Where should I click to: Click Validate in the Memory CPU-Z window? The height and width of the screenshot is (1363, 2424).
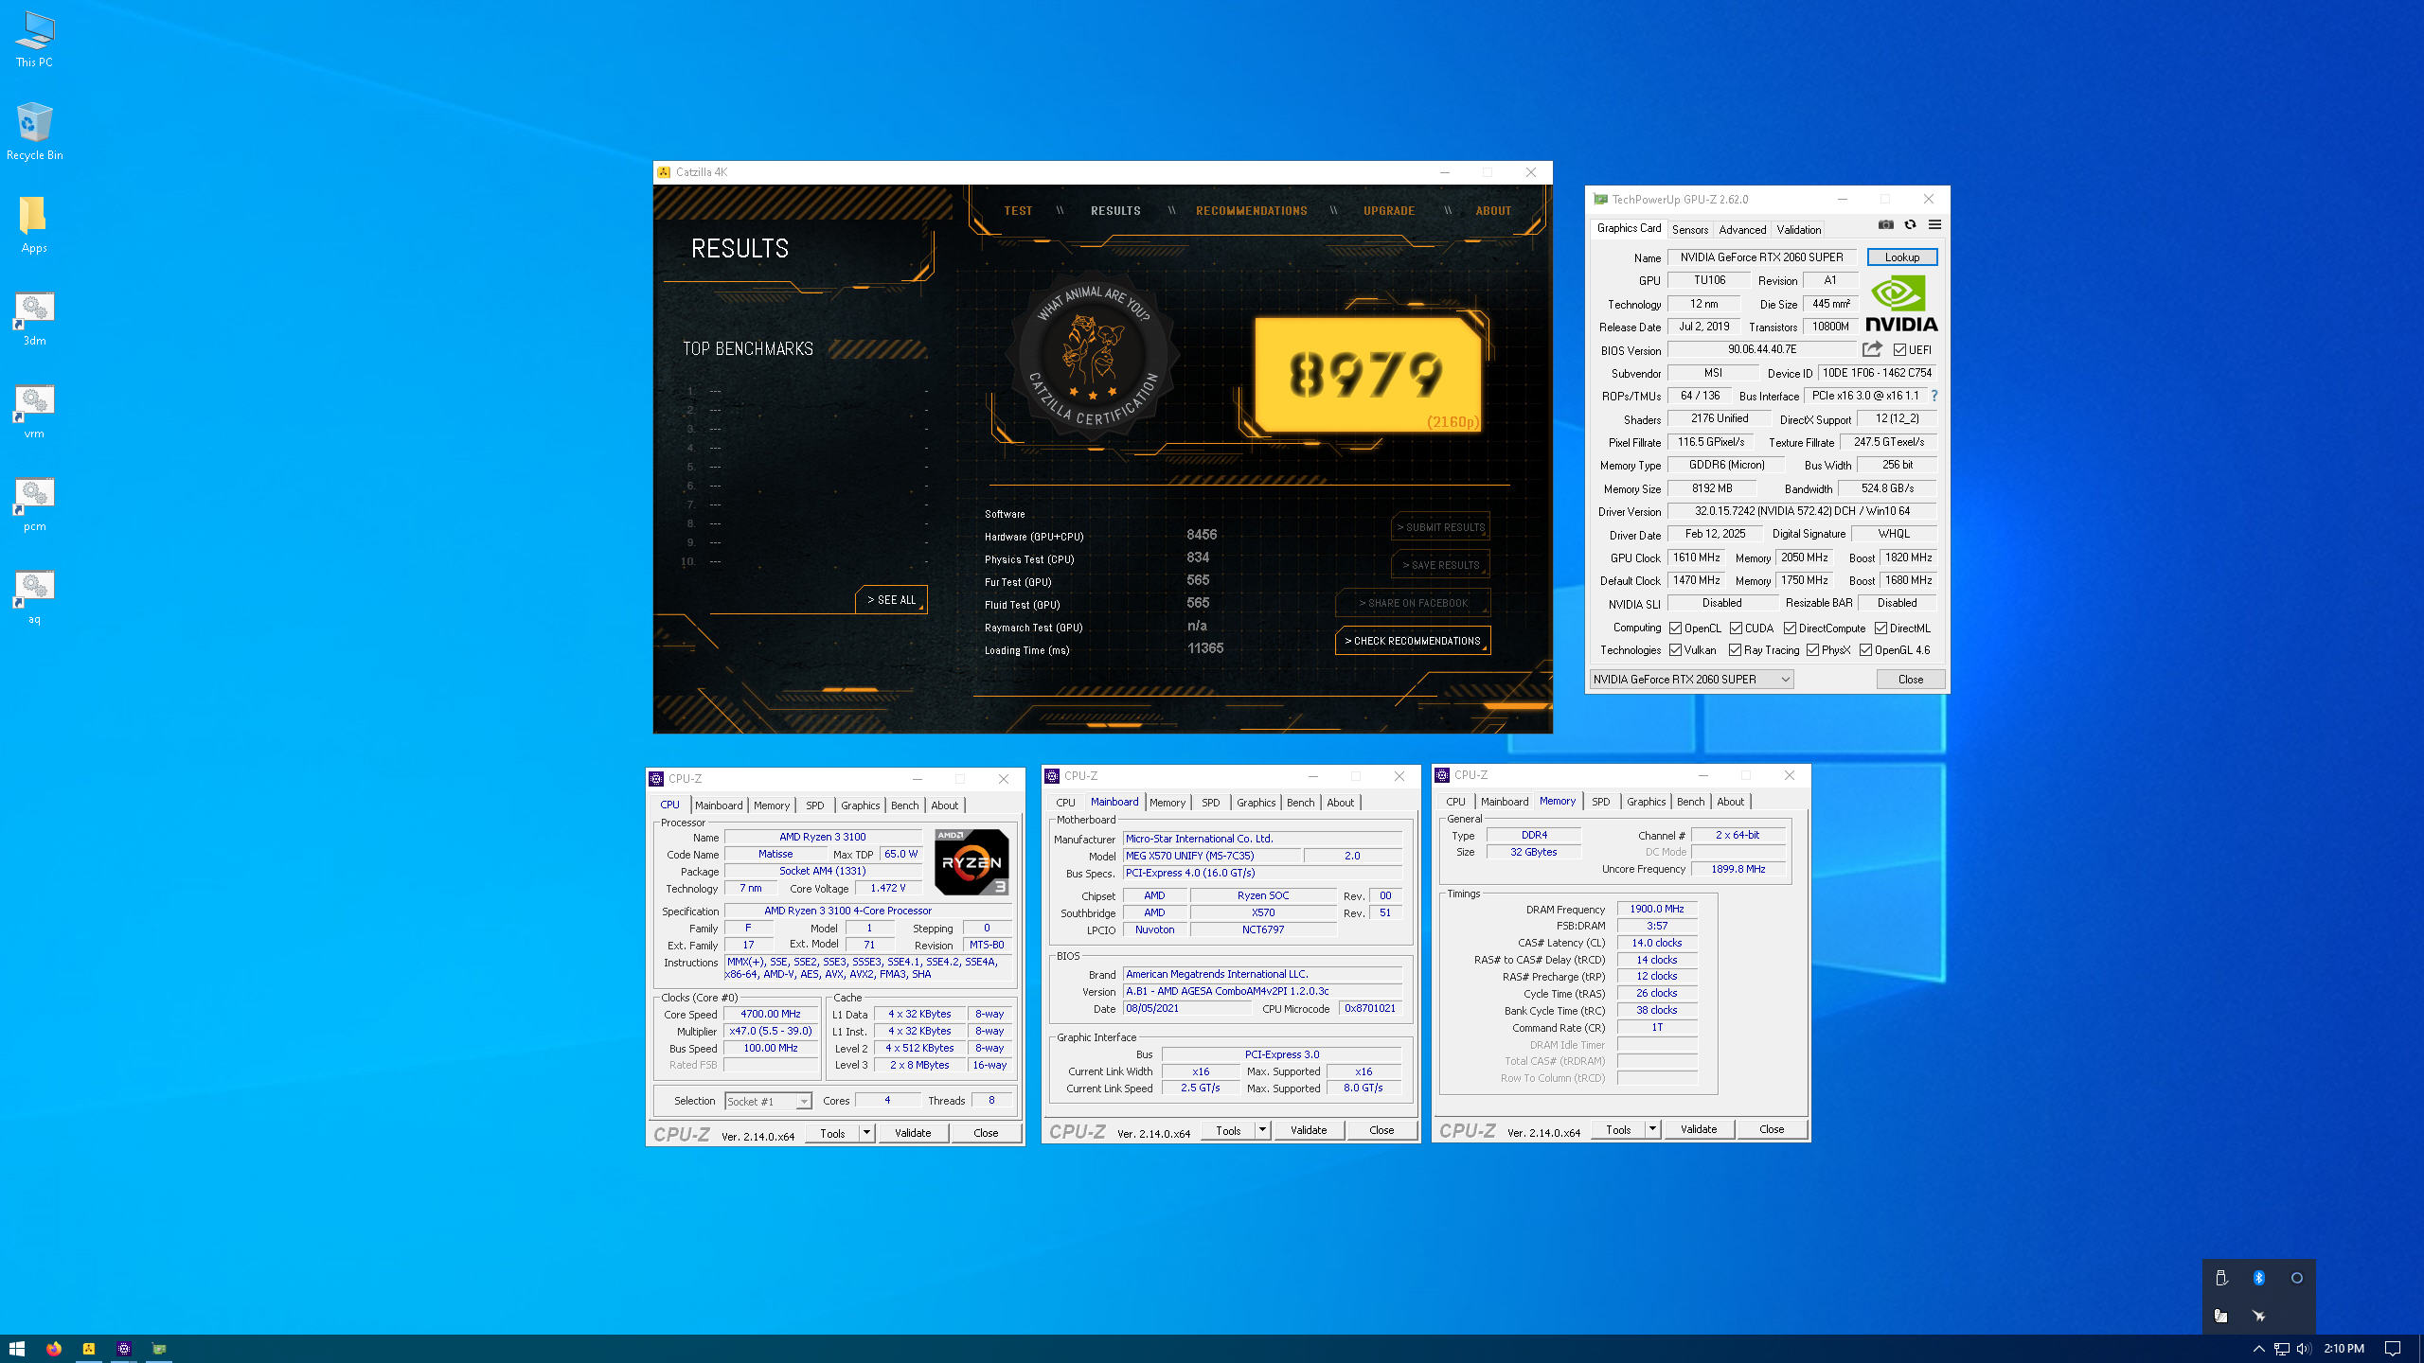tap(1699, 1129)
